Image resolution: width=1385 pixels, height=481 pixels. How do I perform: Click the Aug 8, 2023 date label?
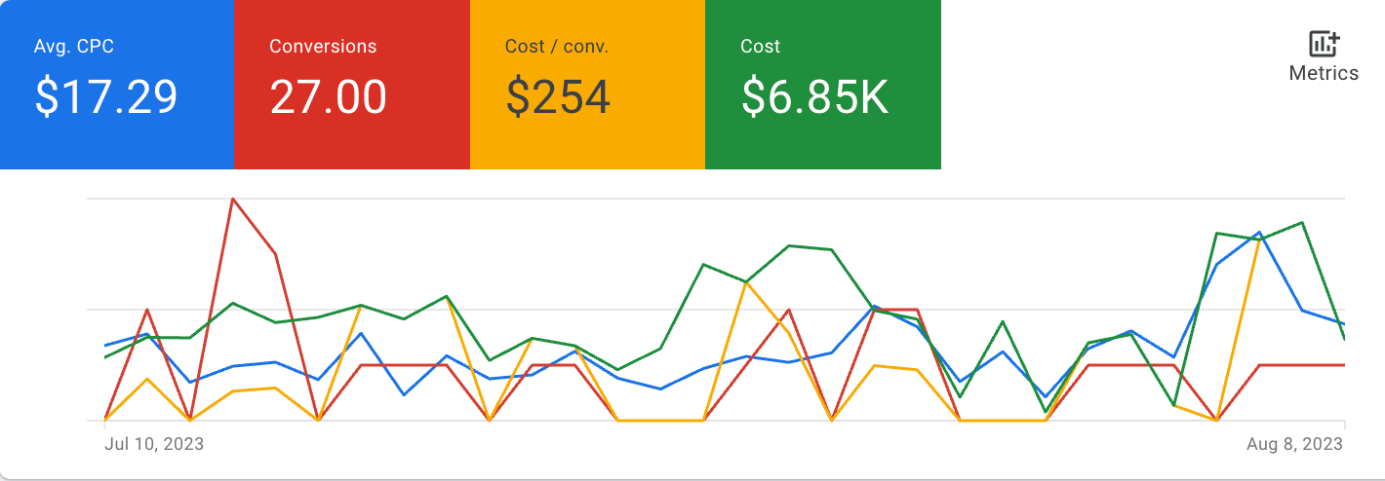click(x=1294, y=444)
